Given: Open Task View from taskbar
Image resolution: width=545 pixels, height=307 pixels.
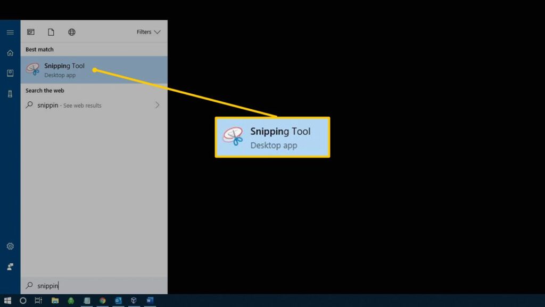Looking at the screenshot, I should pyautogui.click(x=38, y=301).
